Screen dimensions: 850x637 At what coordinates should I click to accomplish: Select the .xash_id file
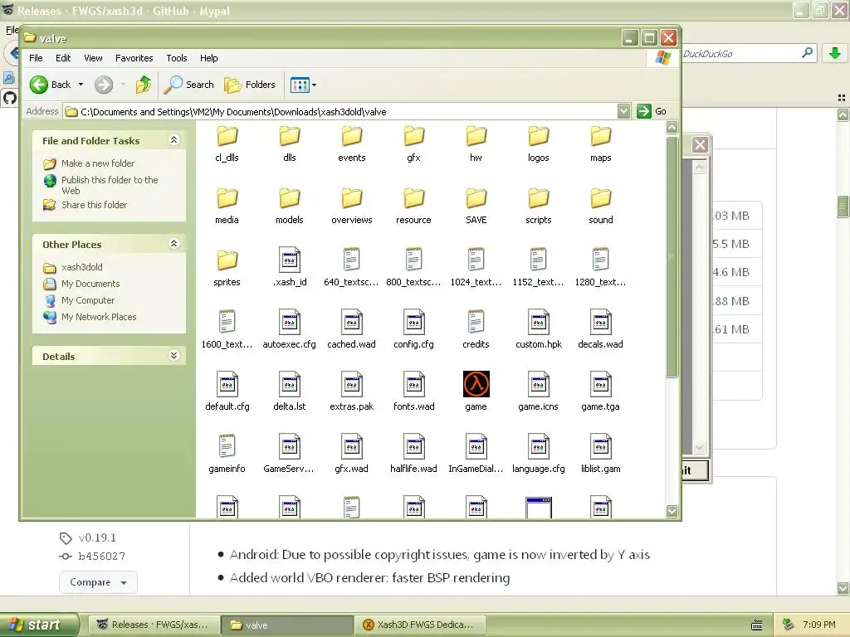tap(290, 268)
